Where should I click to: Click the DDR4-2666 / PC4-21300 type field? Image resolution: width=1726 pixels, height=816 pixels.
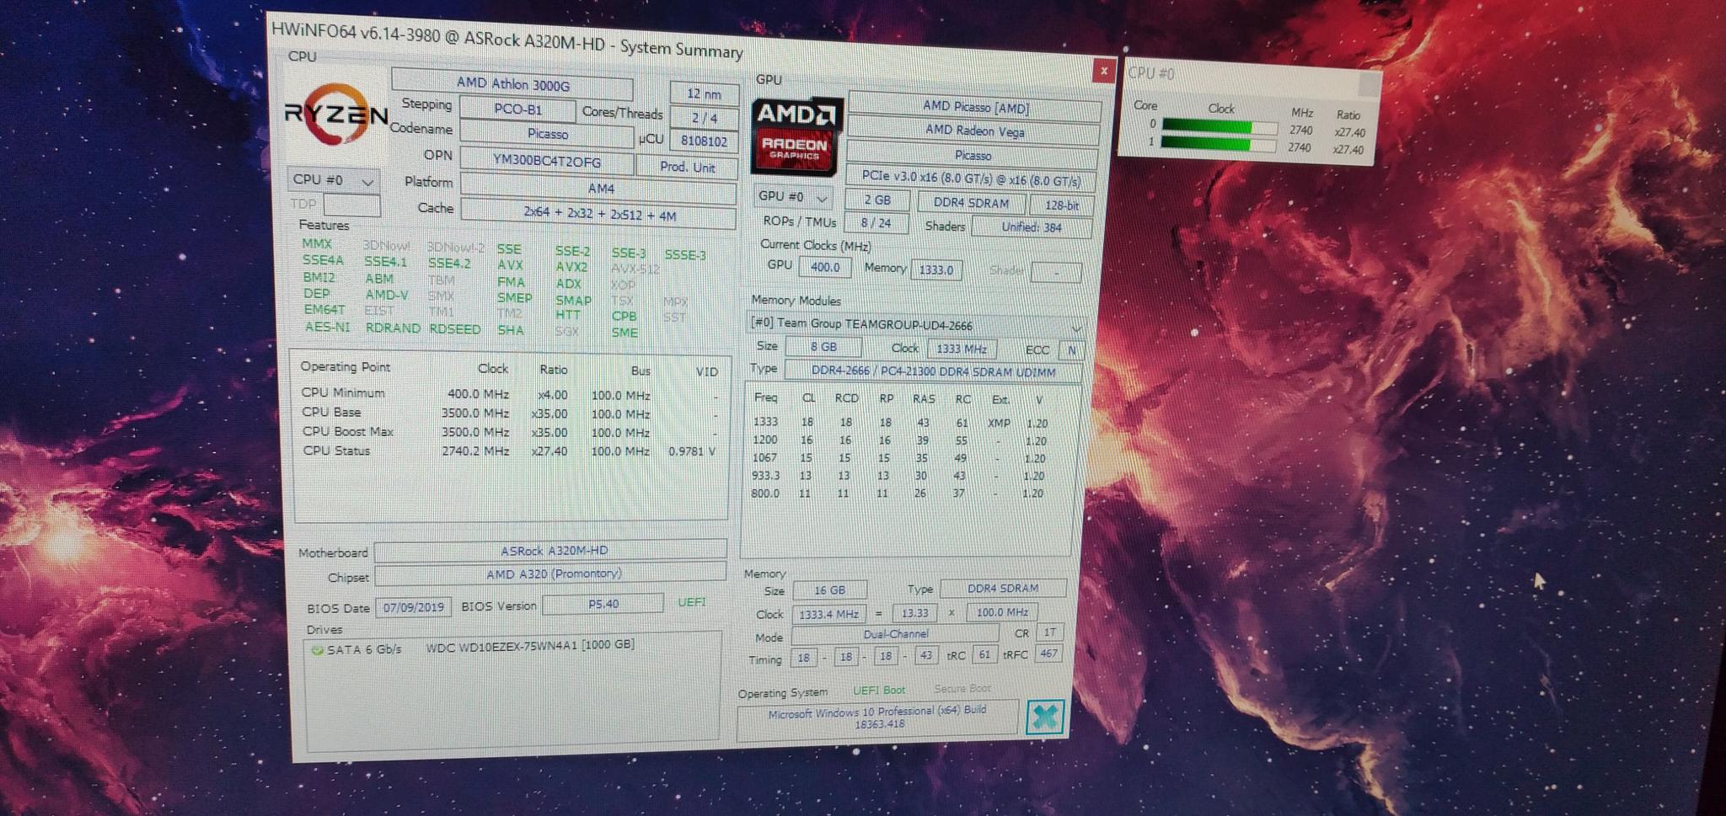(x=933, y=371)
